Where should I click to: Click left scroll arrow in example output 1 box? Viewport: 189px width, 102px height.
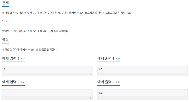pos(99,74)
